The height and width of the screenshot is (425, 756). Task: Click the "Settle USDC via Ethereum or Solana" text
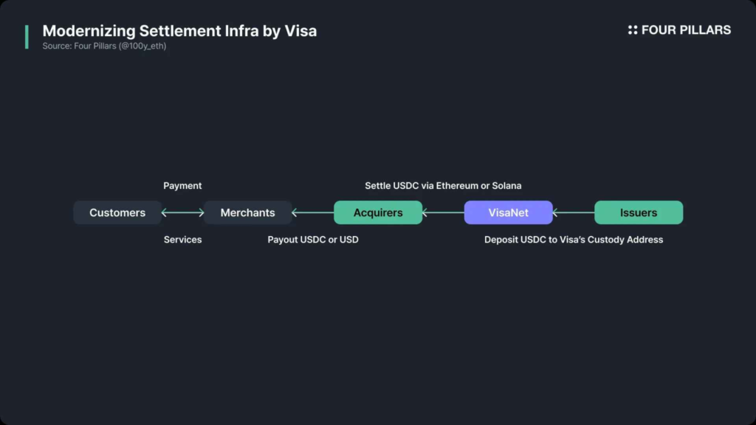click(443, 186)
